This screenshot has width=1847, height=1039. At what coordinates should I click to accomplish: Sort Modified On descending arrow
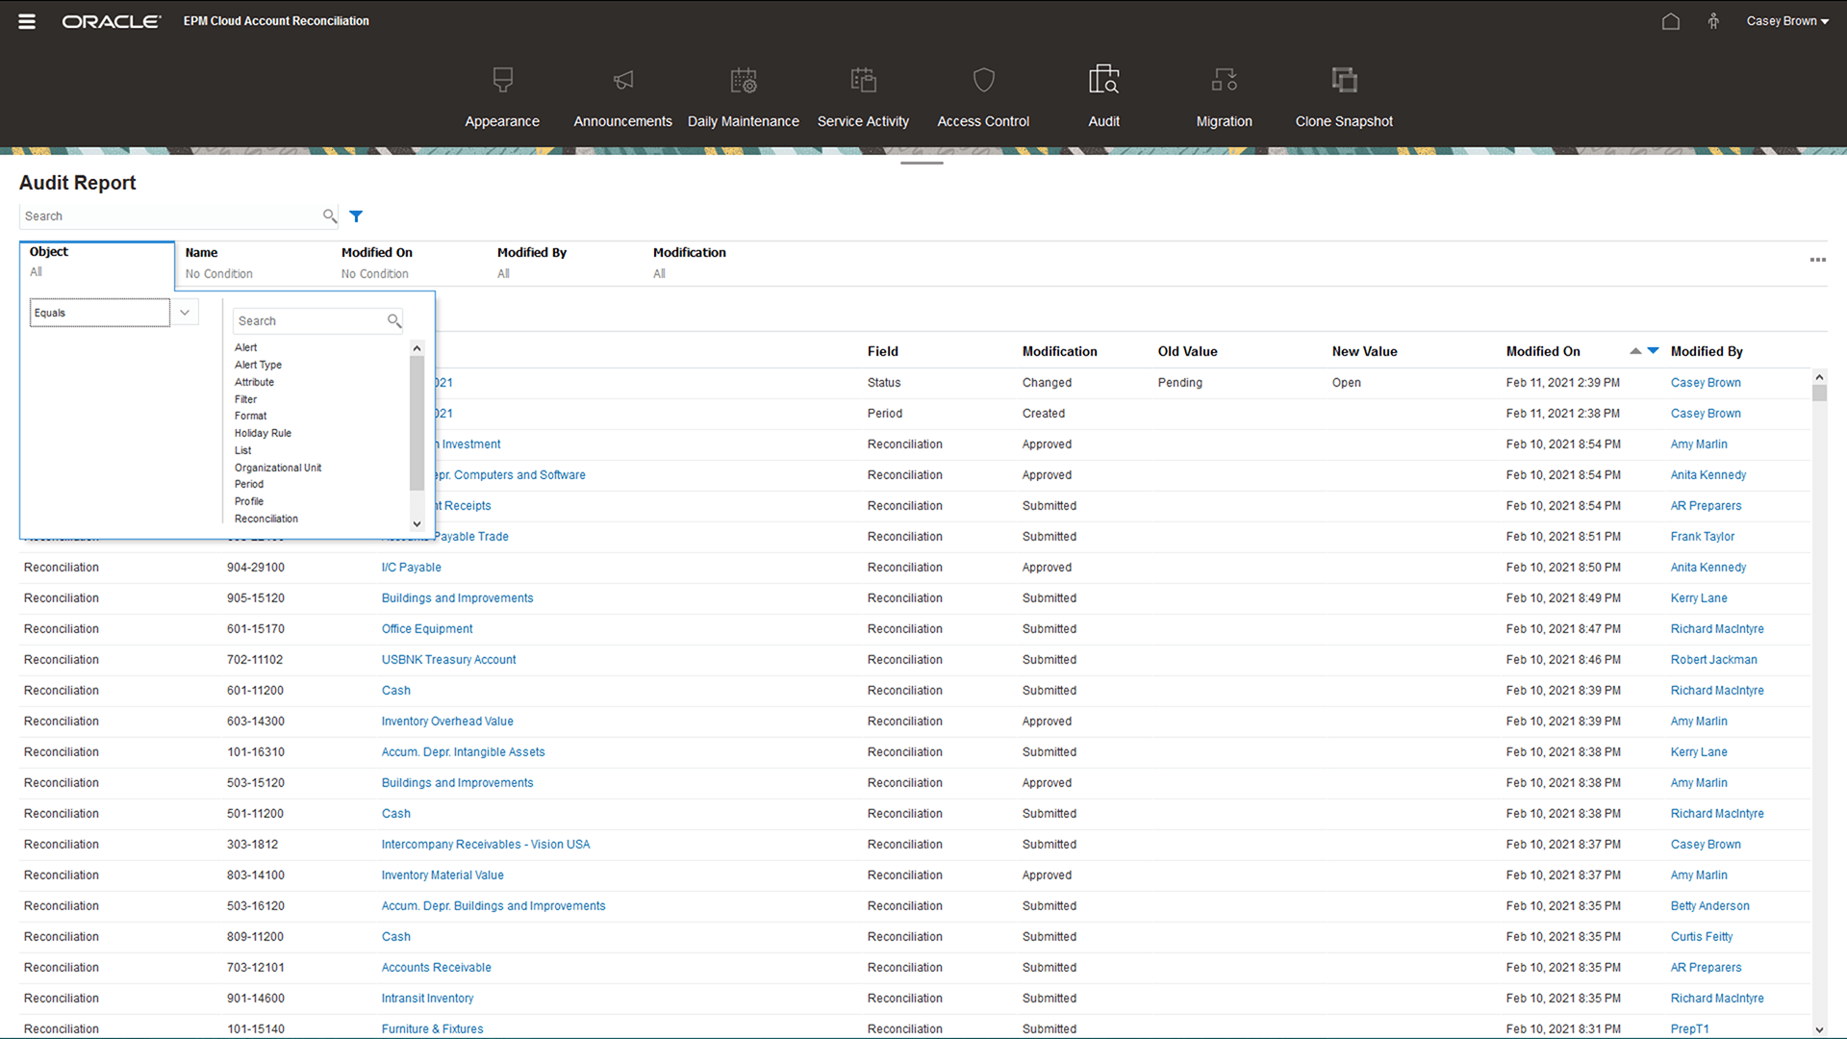tap(1653, 351)
